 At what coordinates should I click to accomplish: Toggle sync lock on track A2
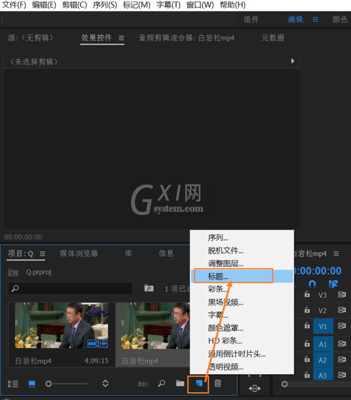tap(342, 359)
